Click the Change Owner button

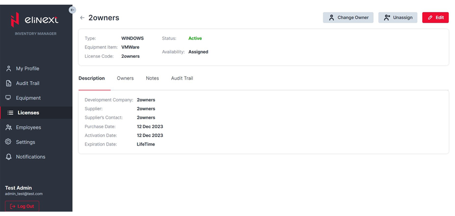click(x=348, y=17)
